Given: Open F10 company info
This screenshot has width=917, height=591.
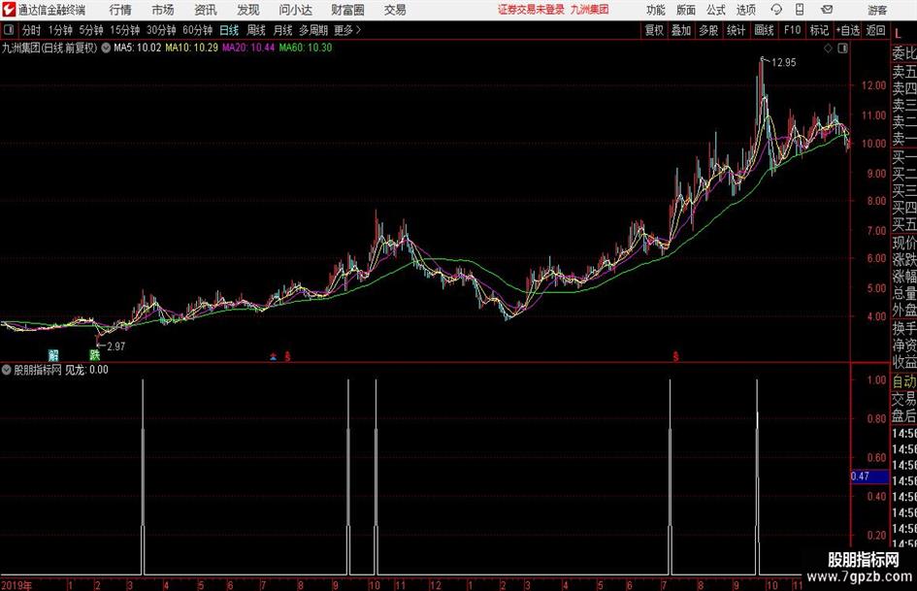Looking at the screenshot, I should tap(792, 30).
